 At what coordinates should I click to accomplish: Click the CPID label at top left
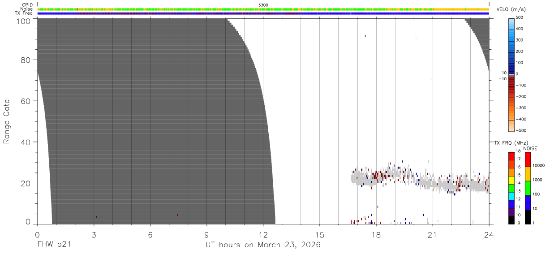[27, 5]
